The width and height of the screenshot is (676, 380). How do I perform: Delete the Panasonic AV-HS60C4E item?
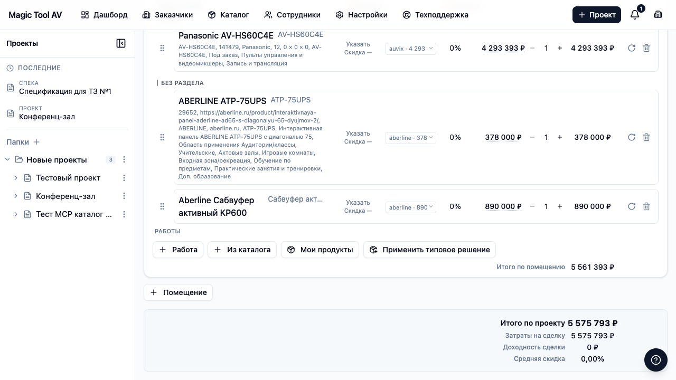(x=646, y=48)
